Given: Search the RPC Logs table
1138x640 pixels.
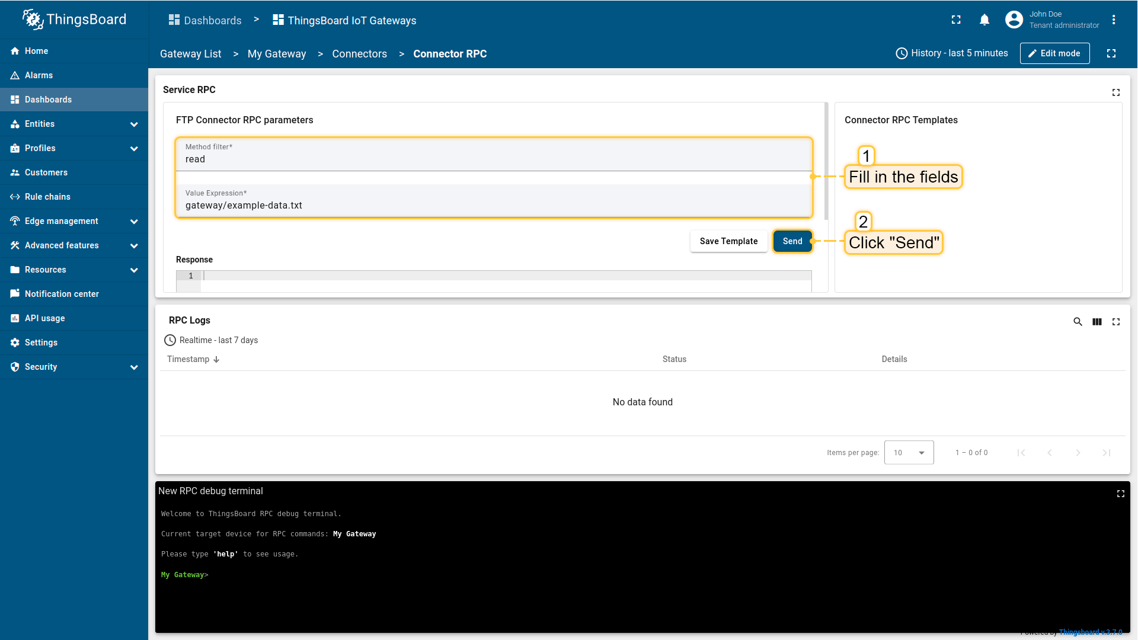Looking at the screenshot, I should [1078, 322].
